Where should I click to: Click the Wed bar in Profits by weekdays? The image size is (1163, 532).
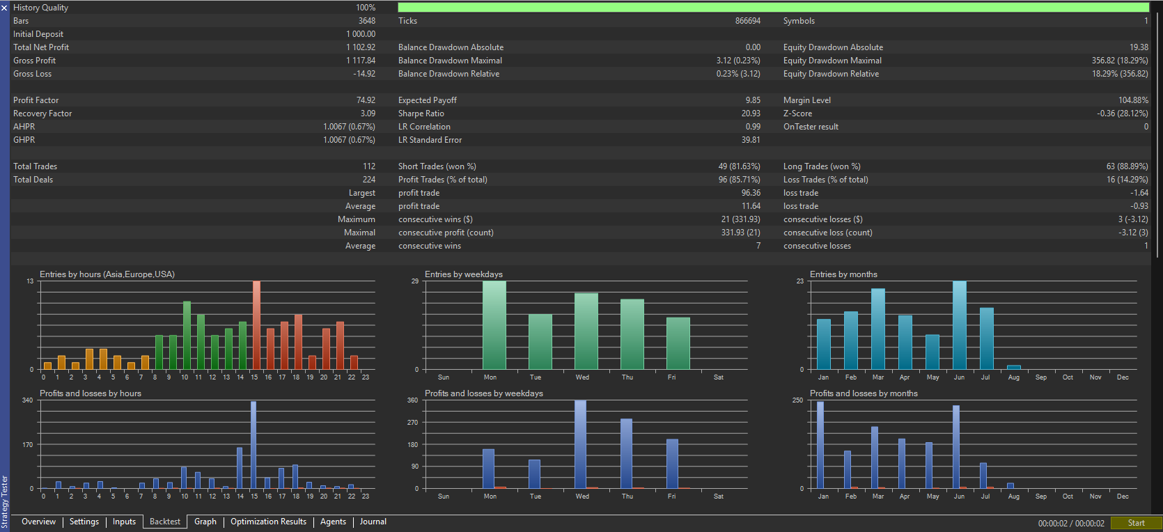580,444
